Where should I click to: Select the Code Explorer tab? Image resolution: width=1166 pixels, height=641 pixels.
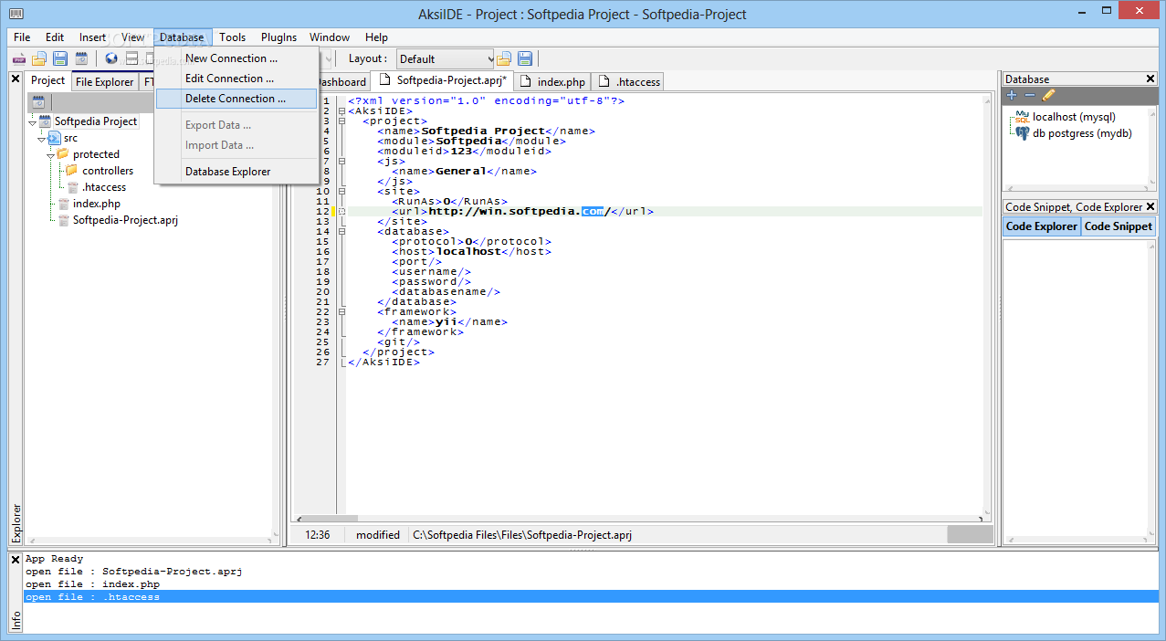pos(1041,226)
